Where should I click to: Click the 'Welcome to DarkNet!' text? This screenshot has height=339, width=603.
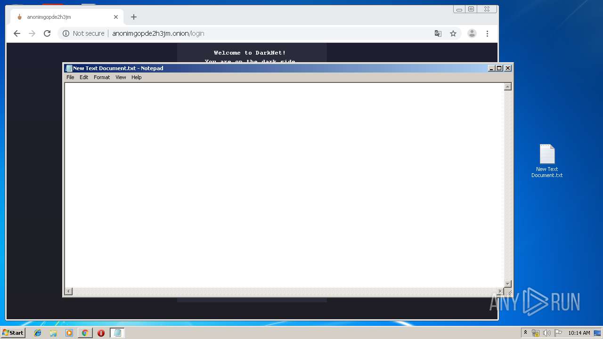[250, 53]
